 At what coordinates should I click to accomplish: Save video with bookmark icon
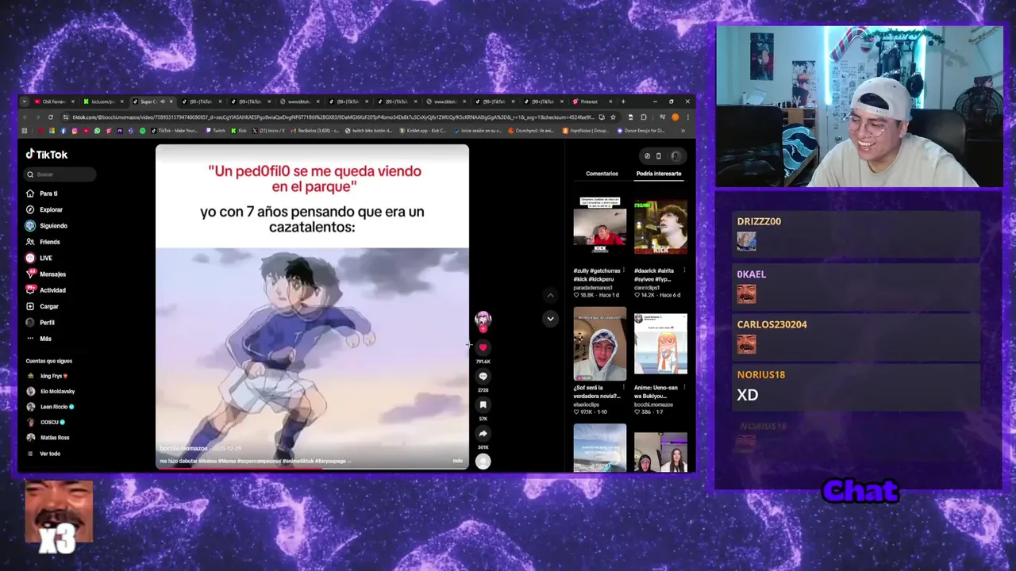point(483,404)
